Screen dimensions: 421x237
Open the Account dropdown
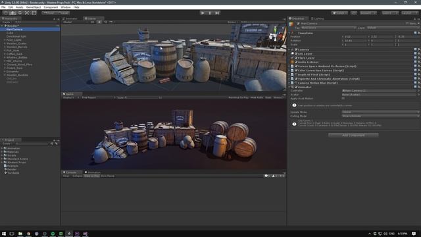pos(368,13)
